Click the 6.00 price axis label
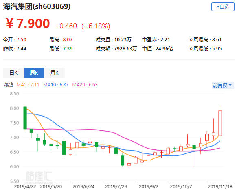The image size is (237, 190). click(14, 167)
